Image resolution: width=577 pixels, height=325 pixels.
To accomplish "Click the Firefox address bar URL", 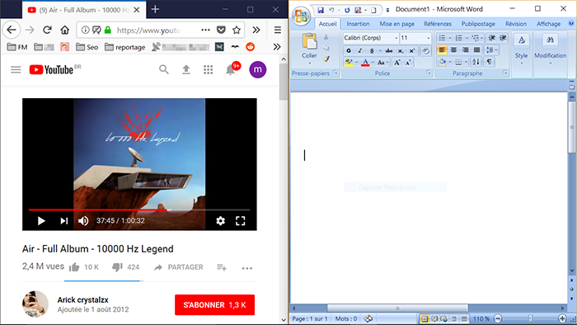I will tap(148, 31).
